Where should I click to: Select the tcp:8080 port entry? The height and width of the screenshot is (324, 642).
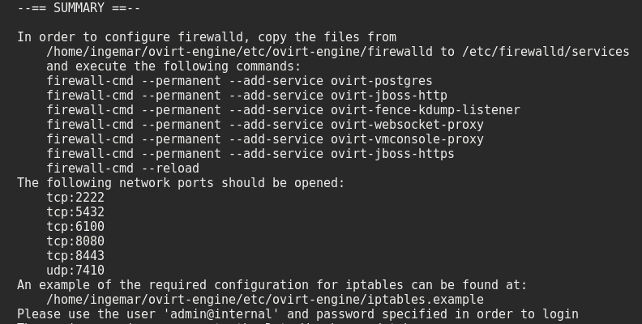[x=75, y=241]
